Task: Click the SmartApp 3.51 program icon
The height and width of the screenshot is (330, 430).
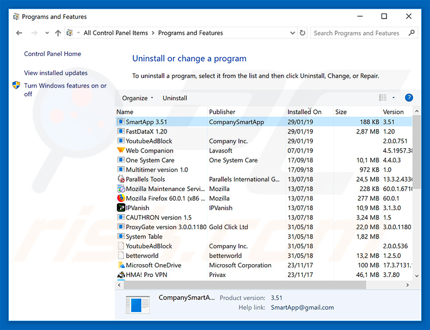Action: (121, 121)
